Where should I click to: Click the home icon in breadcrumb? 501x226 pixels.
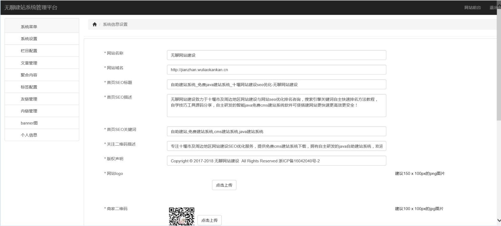[95, 24]
